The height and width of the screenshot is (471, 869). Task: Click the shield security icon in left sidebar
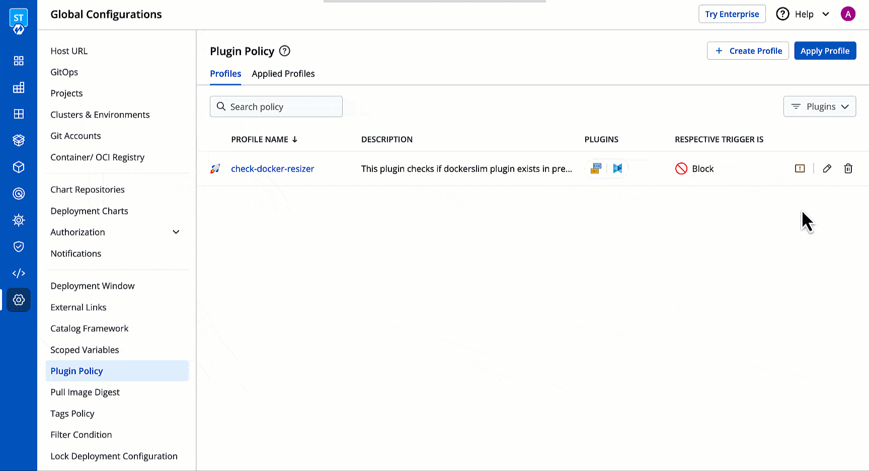click(x=19, y=247)
